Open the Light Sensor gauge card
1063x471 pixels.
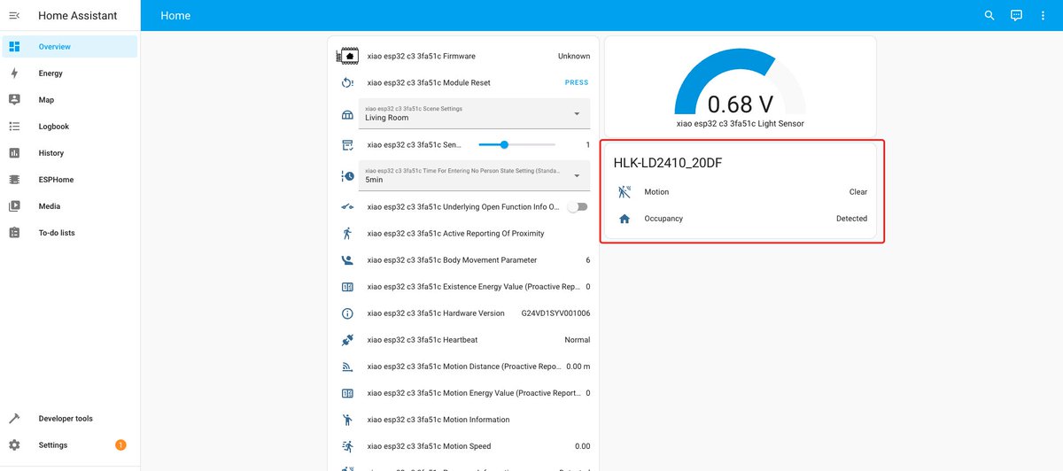740,86
